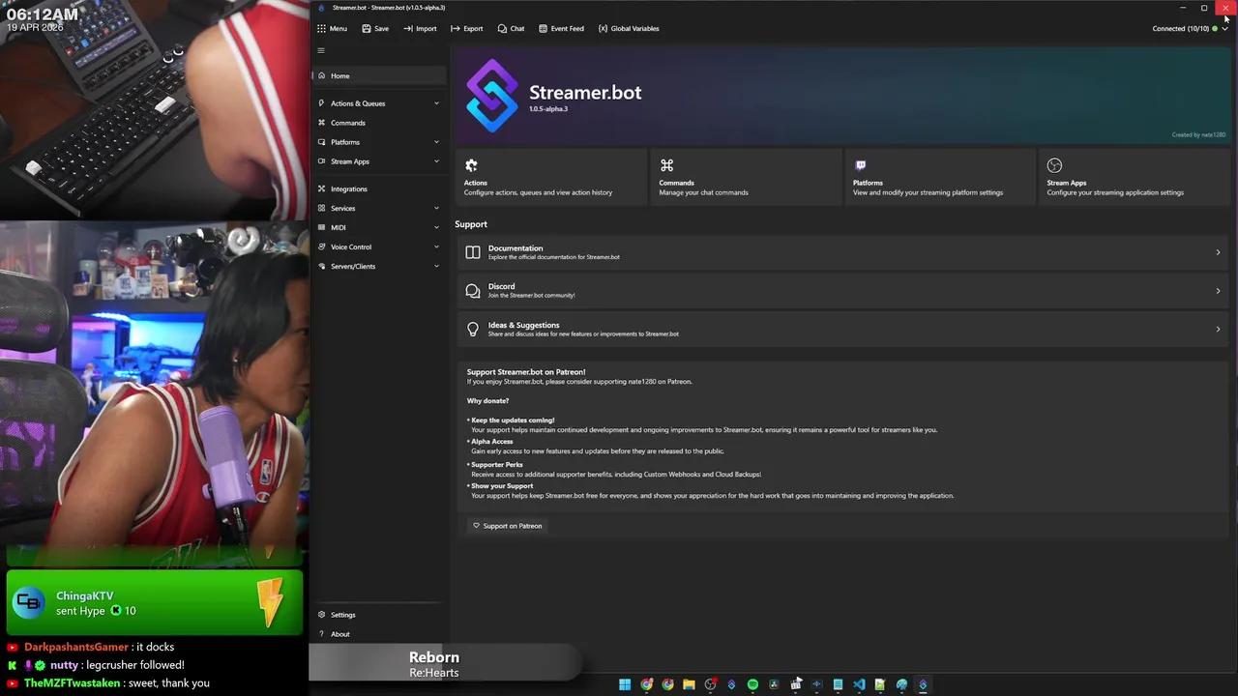The image size is (1238, 696).
Task: Click the ChingaKTV Hype alert in the stream overlay
Action: point(155,603)
